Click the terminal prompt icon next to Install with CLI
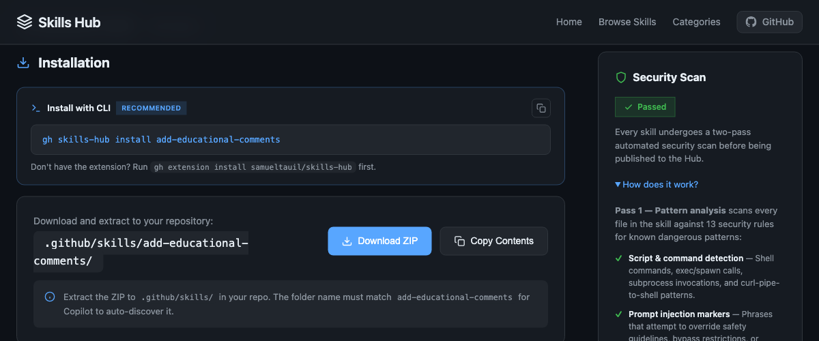This screenshot has width=819, height=341. pyautogui.click(x=36, y=108)
